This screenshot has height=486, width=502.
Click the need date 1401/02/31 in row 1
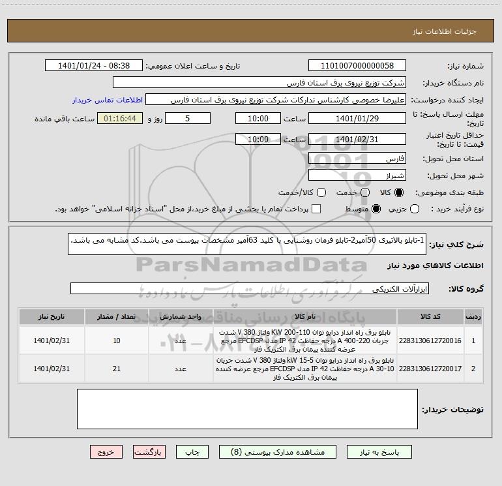pyautogui.click(x=52, y=341)
